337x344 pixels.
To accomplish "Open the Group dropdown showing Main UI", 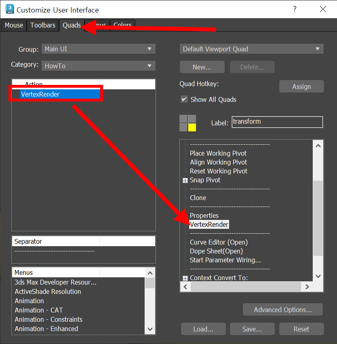I will tap(99, 49).
